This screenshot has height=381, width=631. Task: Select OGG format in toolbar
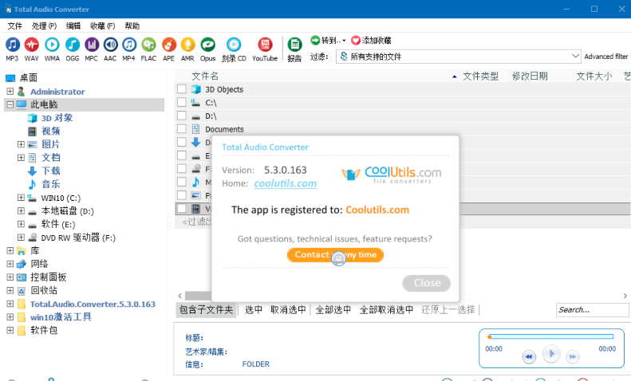click(73, 45)
